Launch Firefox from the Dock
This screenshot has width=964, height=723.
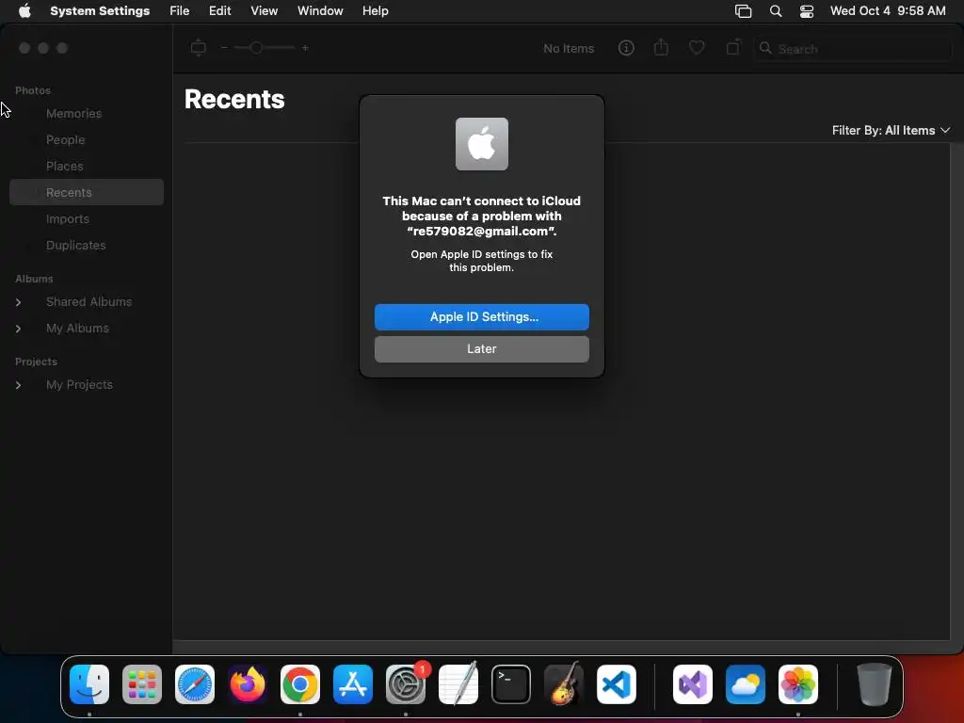pyautogui.click(x=248, y=684)
